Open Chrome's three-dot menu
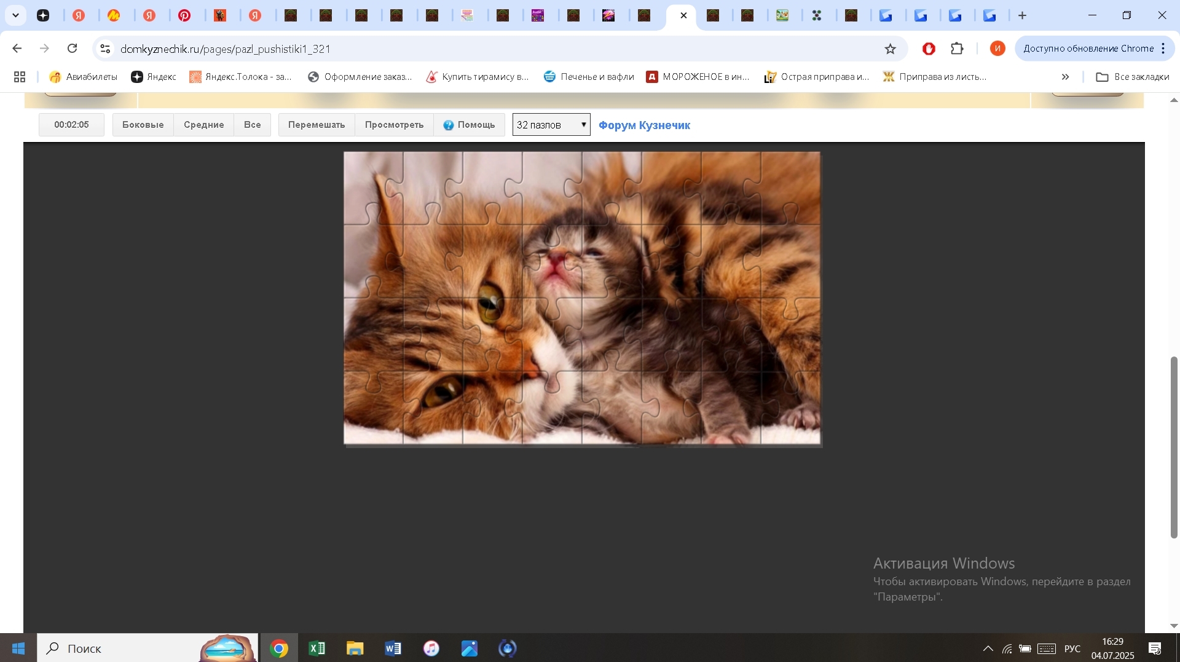This screenshot has height=662, width=1180. (x=1163, y=49)
